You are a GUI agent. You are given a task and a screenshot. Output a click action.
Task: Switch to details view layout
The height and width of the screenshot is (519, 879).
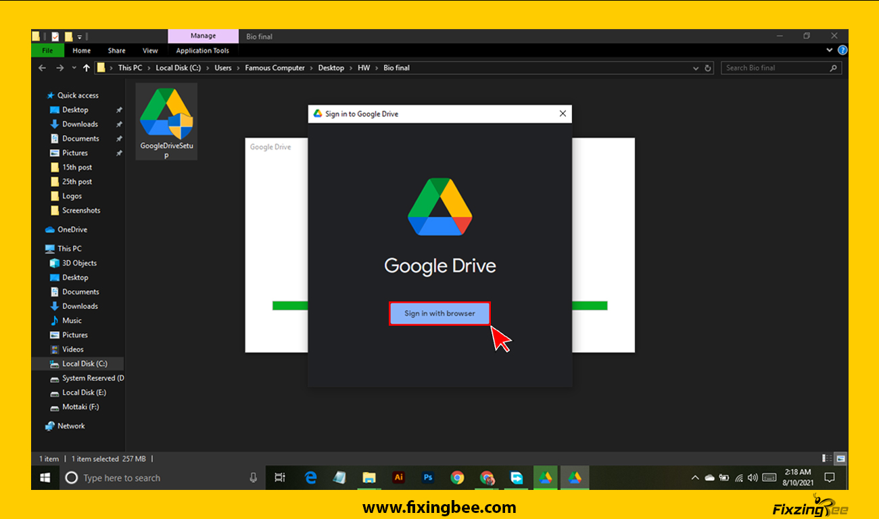(828, 458)
